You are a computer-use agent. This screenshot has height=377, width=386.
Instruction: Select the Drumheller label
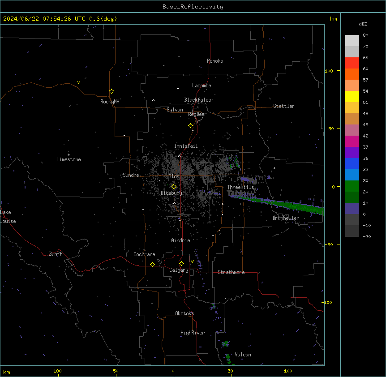click(x=286, y=218)
